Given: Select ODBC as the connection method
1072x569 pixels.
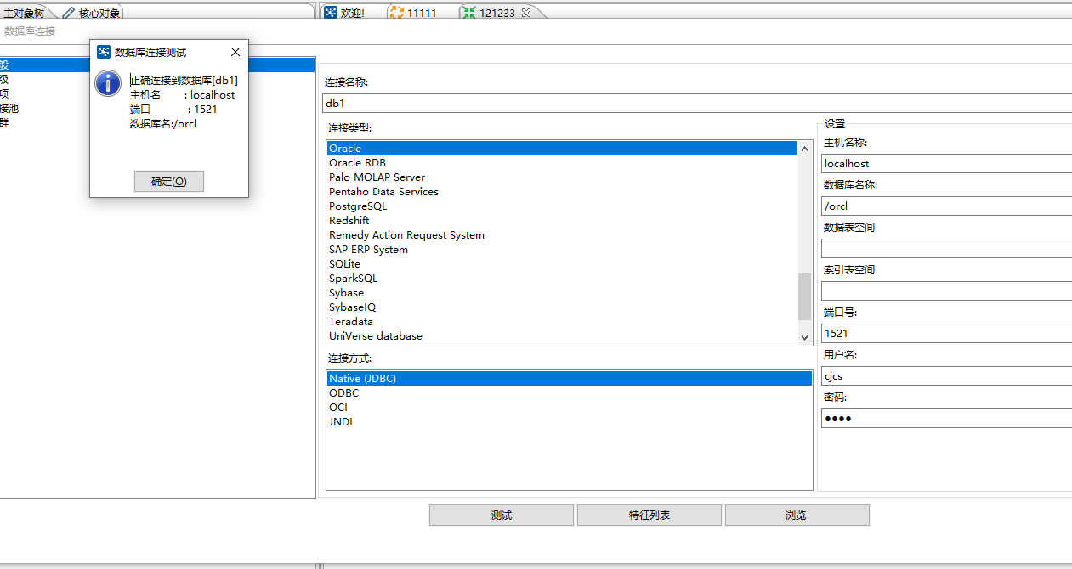Looking at the screenshot, I should click(343, 392).
